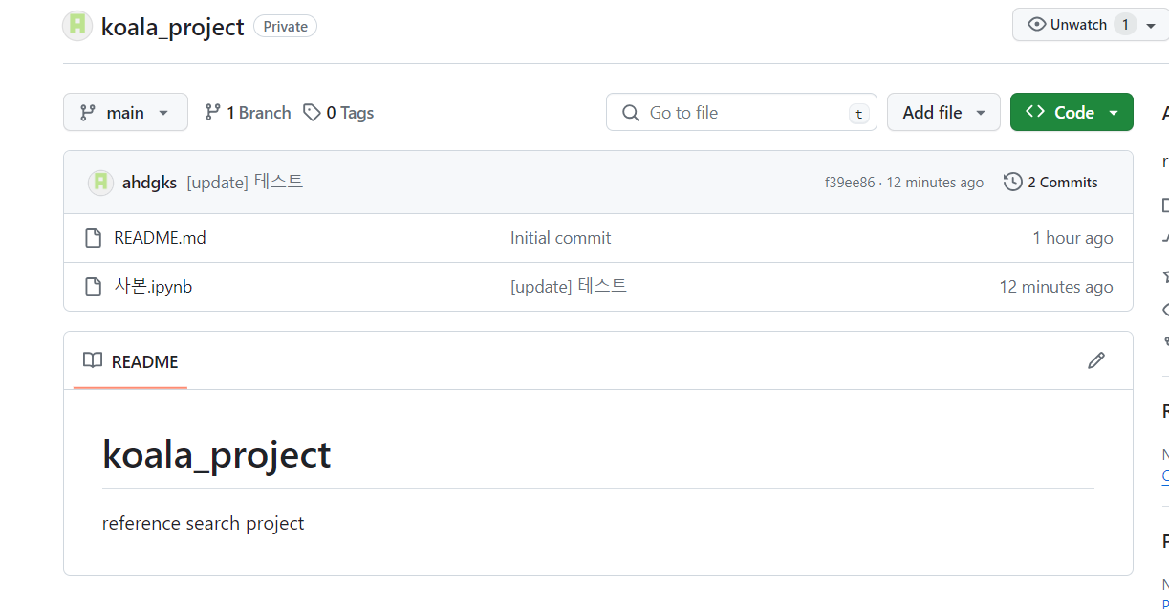The image size is (1169, 609).
Task: Open the green Code dropdown
Action: pyautogui.click(x=1072, y=113)
